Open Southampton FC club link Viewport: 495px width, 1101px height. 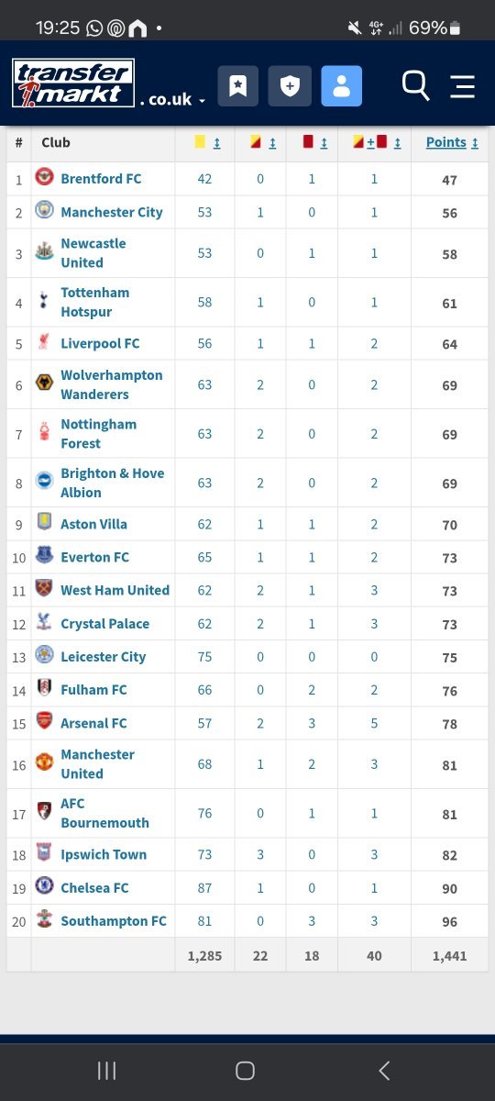pos(114,920)
